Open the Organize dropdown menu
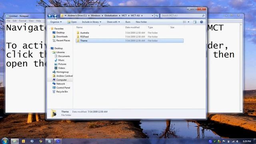The image size is (256, 144). [x=56, y=22]
